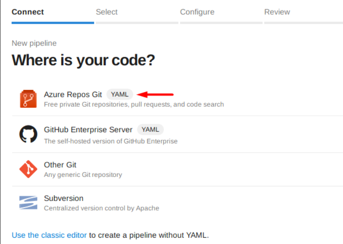
Task: Open the "Use the classic editor" link
Action: coord(49,235)
